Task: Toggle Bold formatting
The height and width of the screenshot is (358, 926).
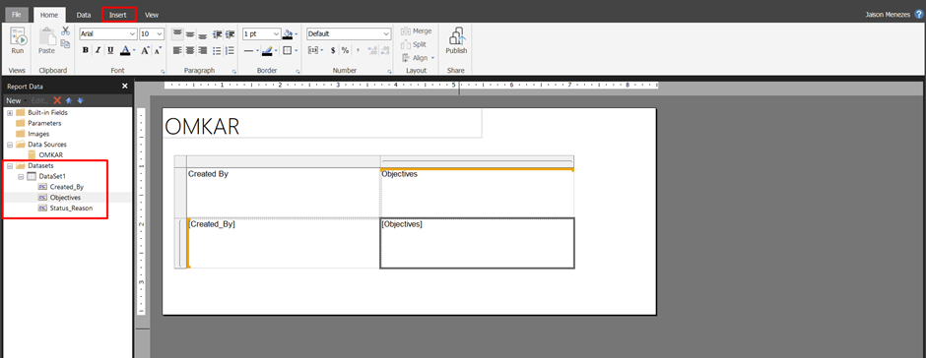Action: pyautogui.click(x=86, y=51)
